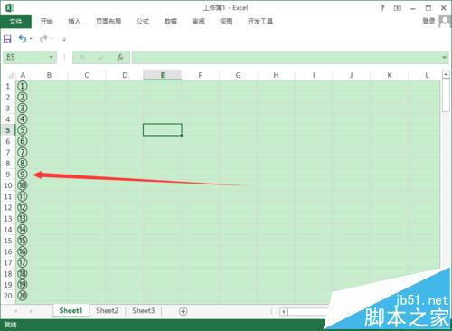This screenshot has width=452, height=331.
Task: Switch to the Sheet1 tab
Action: 71,311
